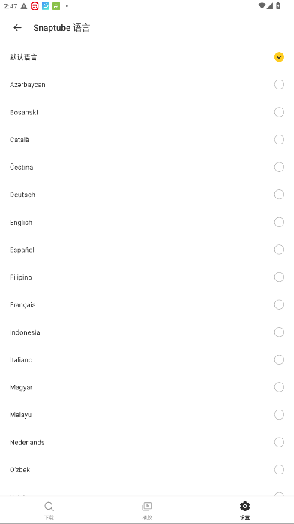Tap the Wi-Fi signal status icon
Screen dimensions: 294x524
click(x=262, y=6)
